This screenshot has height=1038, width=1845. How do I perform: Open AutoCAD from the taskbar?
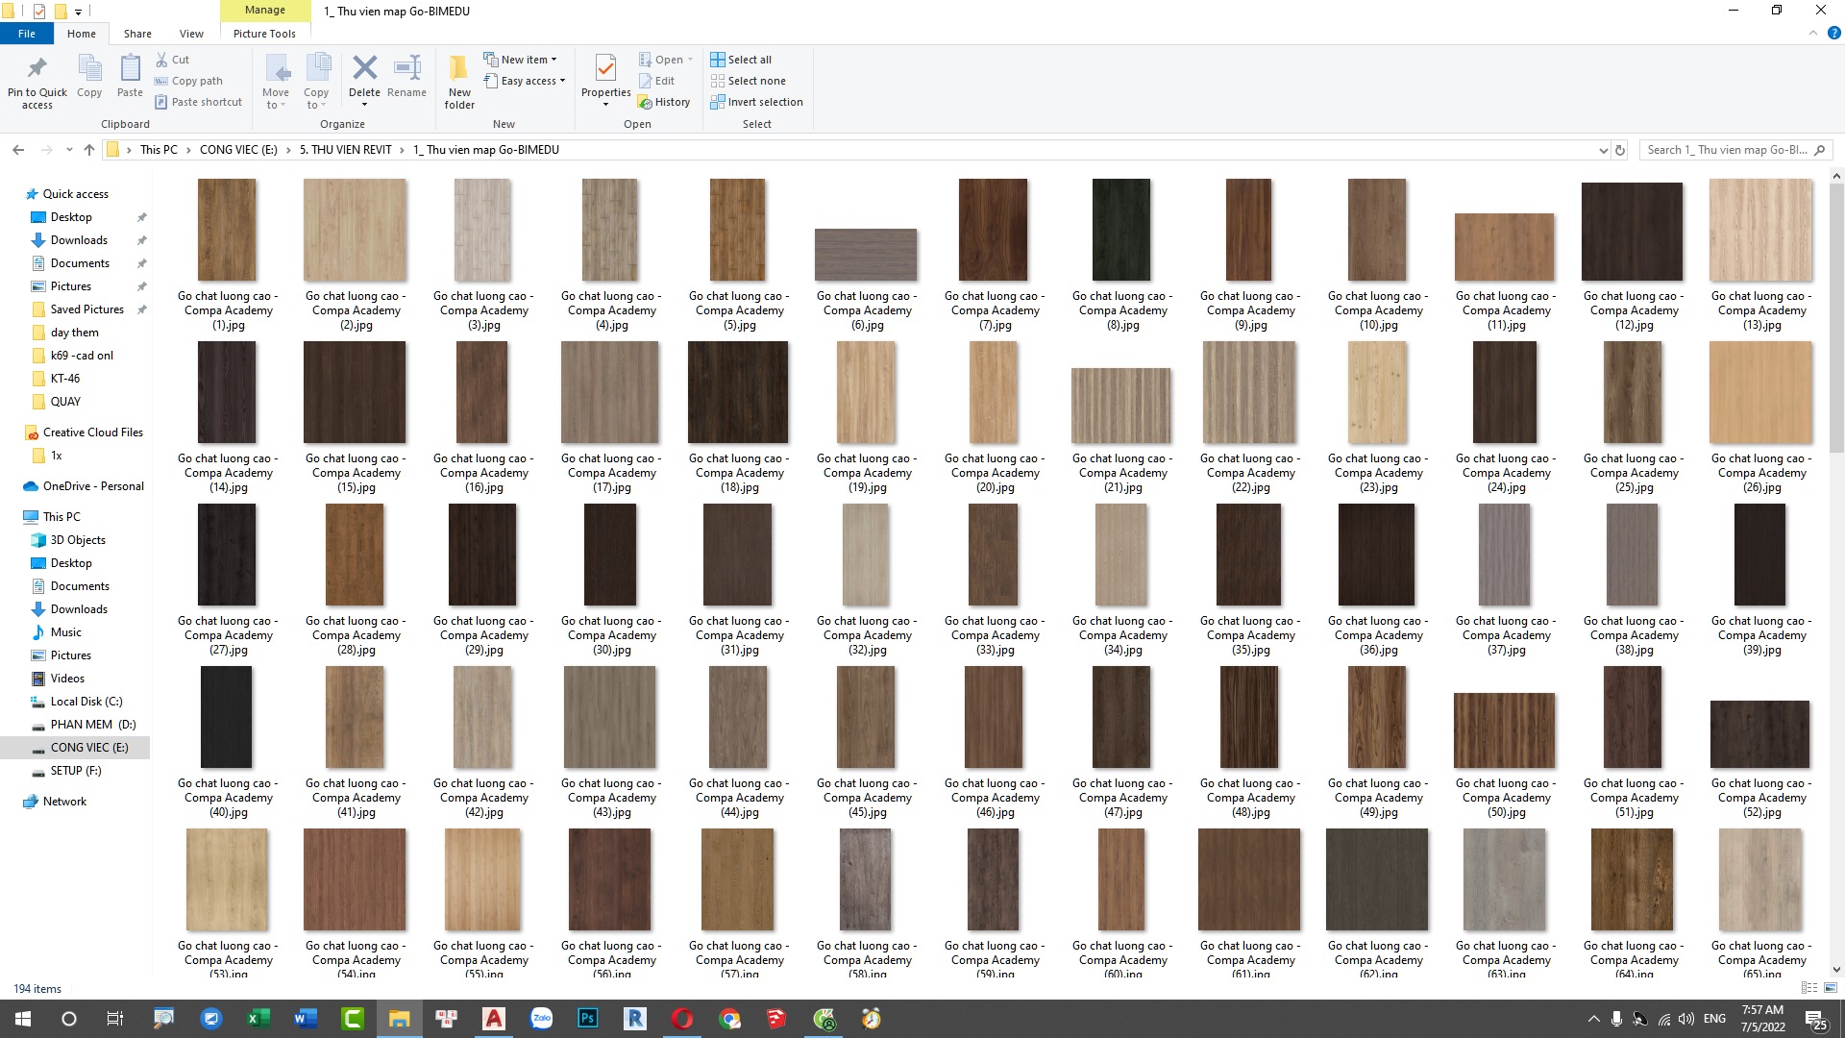[494, 1018]
